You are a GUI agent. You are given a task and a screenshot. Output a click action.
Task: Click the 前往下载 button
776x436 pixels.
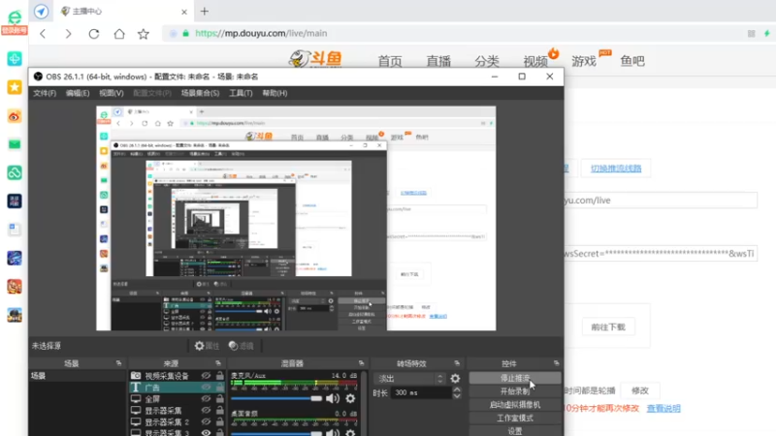coord(608,327)
